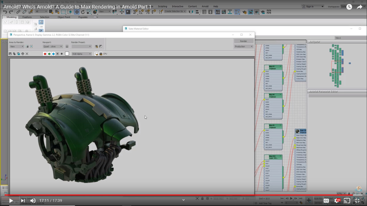
Task: Toggle monochrome display dot button
Action: click(x=62, y=54)
